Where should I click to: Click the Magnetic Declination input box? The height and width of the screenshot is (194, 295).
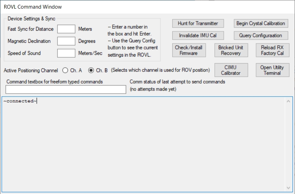pyautogui.click(x=66, y=41)
